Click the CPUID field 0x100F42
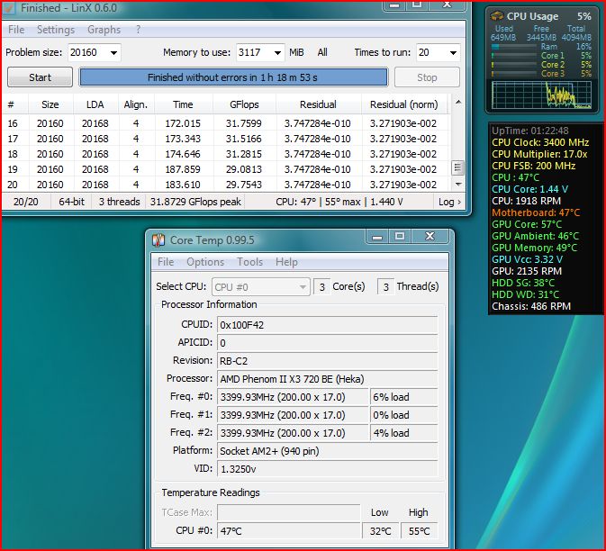This screenshot has height=551, width=606. (x=328, y=325)
